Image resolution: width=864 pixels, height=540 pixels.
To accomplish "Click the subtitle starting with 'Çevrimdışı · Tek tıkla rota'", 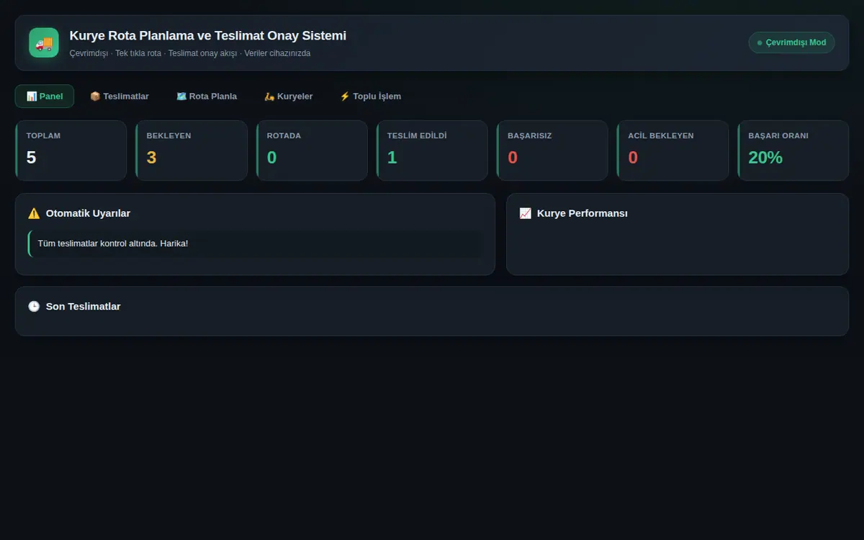I will pos(190,53).
